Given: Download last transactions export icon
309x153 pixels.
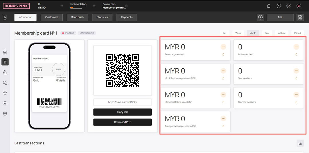Looking at the screenshot, I should [x=300, y=143].
